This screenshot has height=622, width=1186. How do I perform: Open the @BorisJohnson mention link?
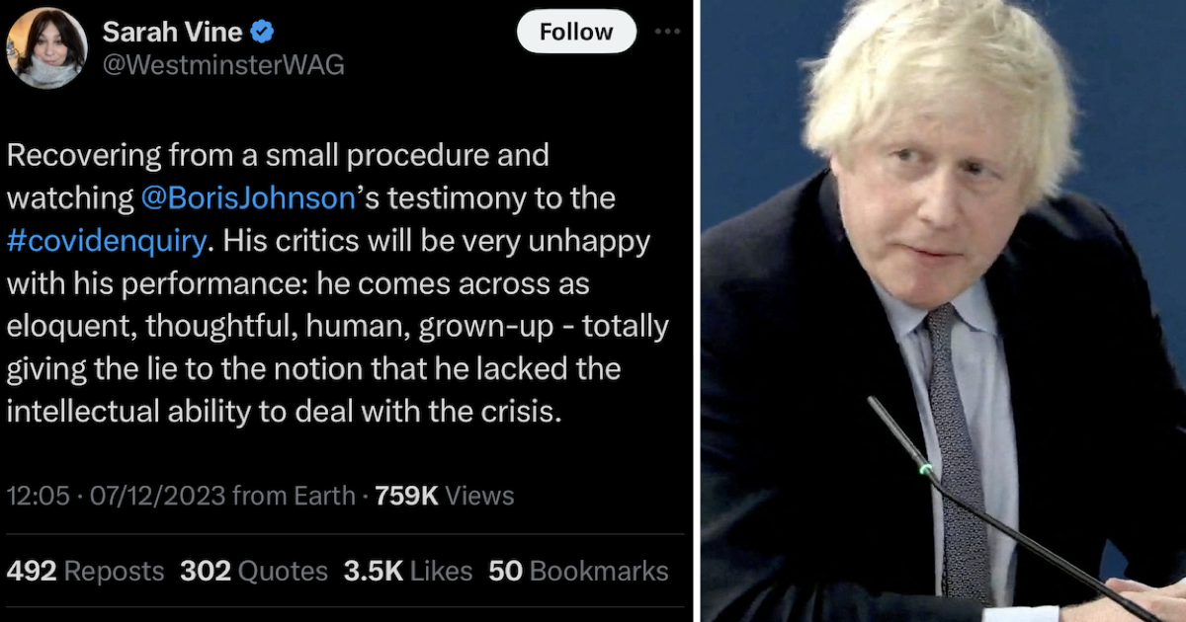[x=247, y=198]
